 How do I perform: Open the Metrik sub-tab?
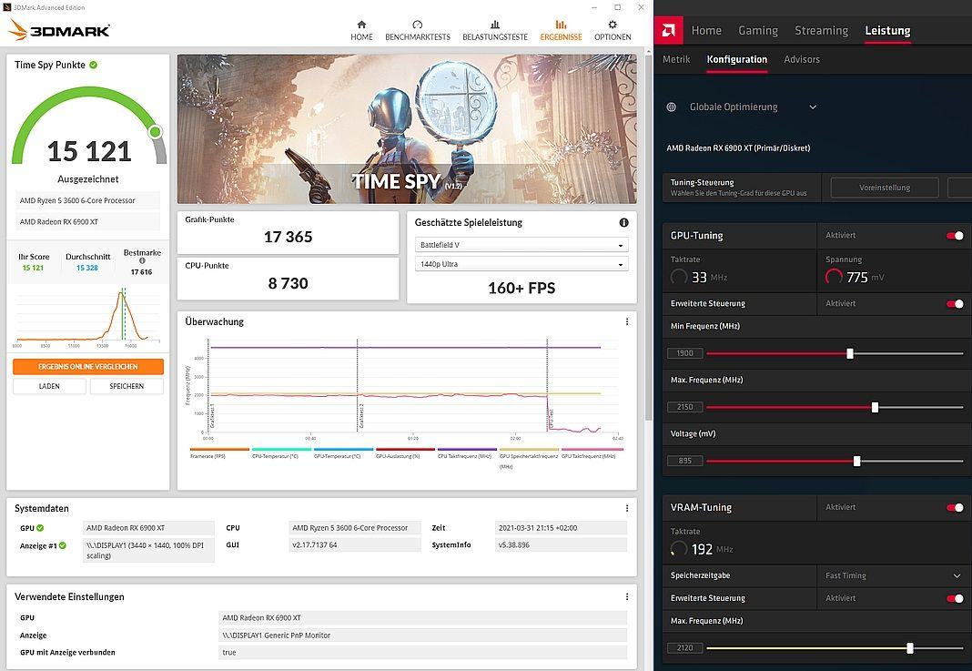[x=676, y=59]
